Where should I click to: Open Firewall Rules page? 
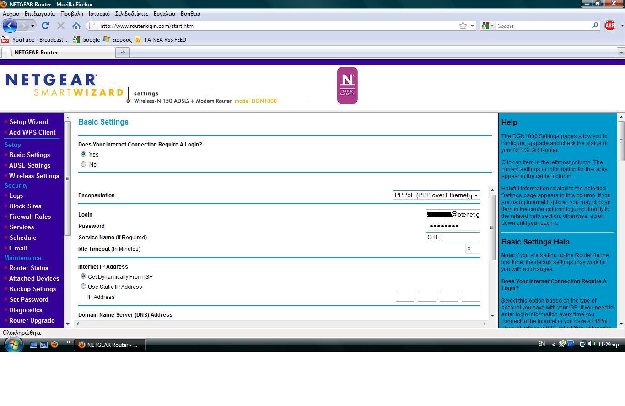(x=30, y=217)
